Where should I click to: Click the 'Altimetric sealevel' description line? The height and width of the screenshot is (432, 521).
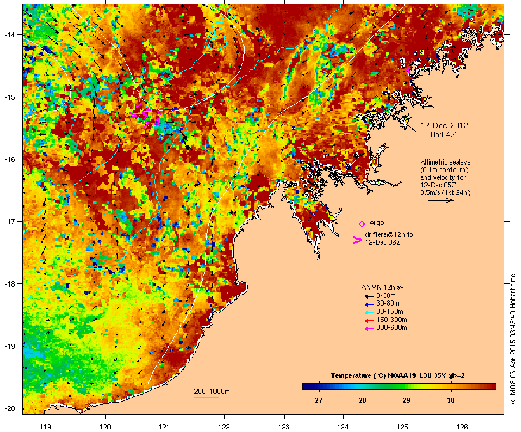pyautogui.click(x=446, y=162)
